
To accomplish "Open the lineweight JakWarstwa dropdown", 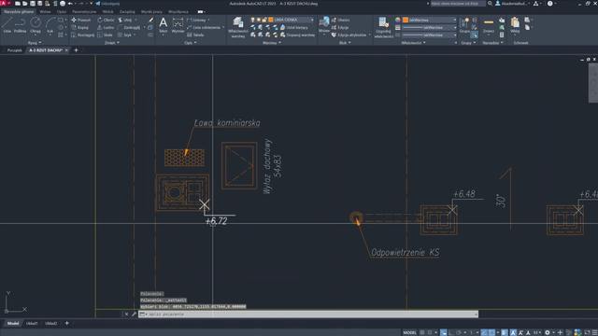I will (429, 27).
